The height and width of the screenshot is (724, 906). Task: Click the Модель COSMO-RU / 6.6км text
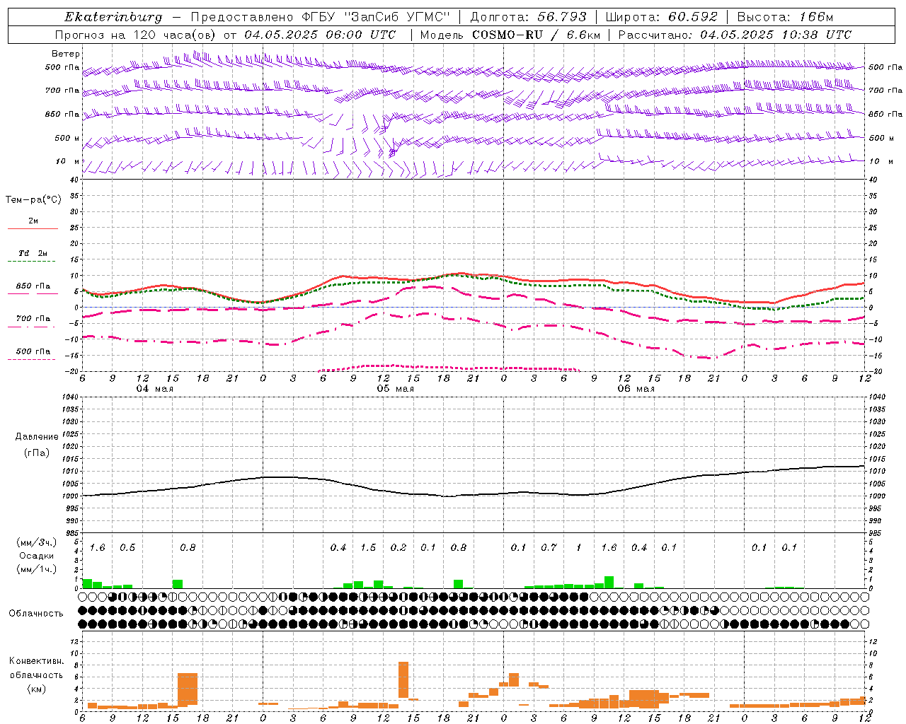point(510,35)
